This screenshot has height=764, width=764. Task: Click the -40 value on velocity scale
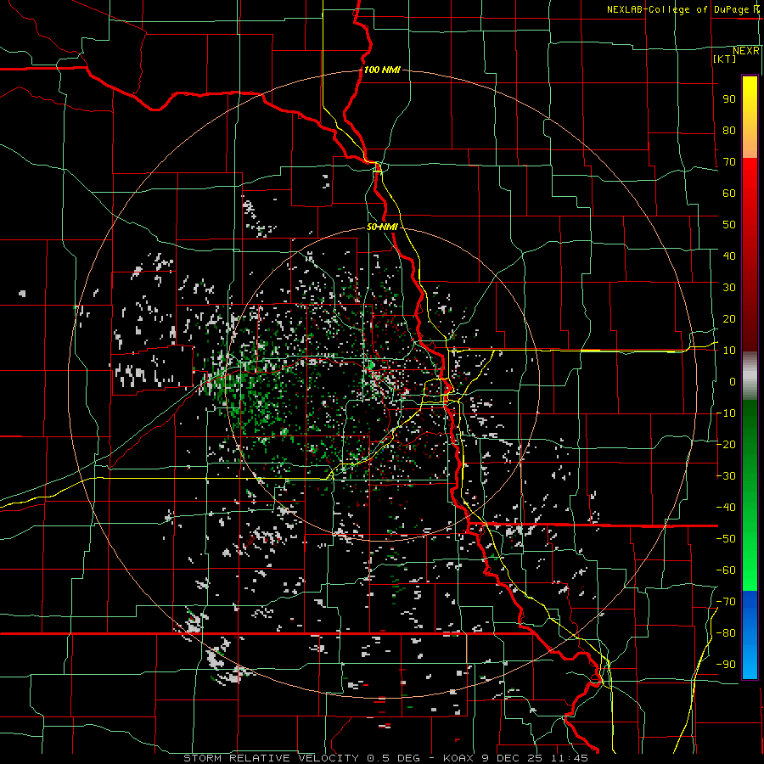pyautogui.click(x=726, y=508)
